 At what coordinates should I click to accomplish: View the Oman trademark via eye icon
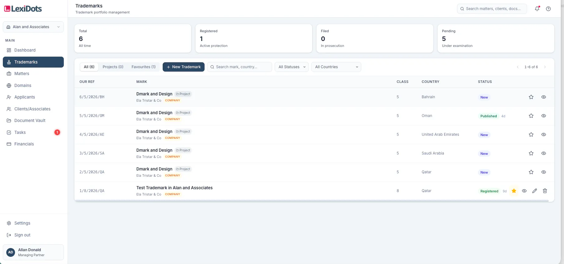544,116
